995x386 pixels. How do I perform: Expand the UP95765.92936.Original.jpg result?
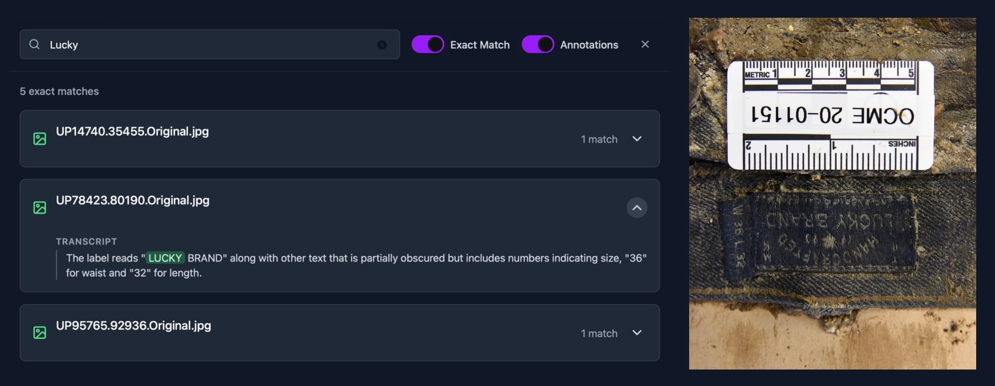point(637,332)
